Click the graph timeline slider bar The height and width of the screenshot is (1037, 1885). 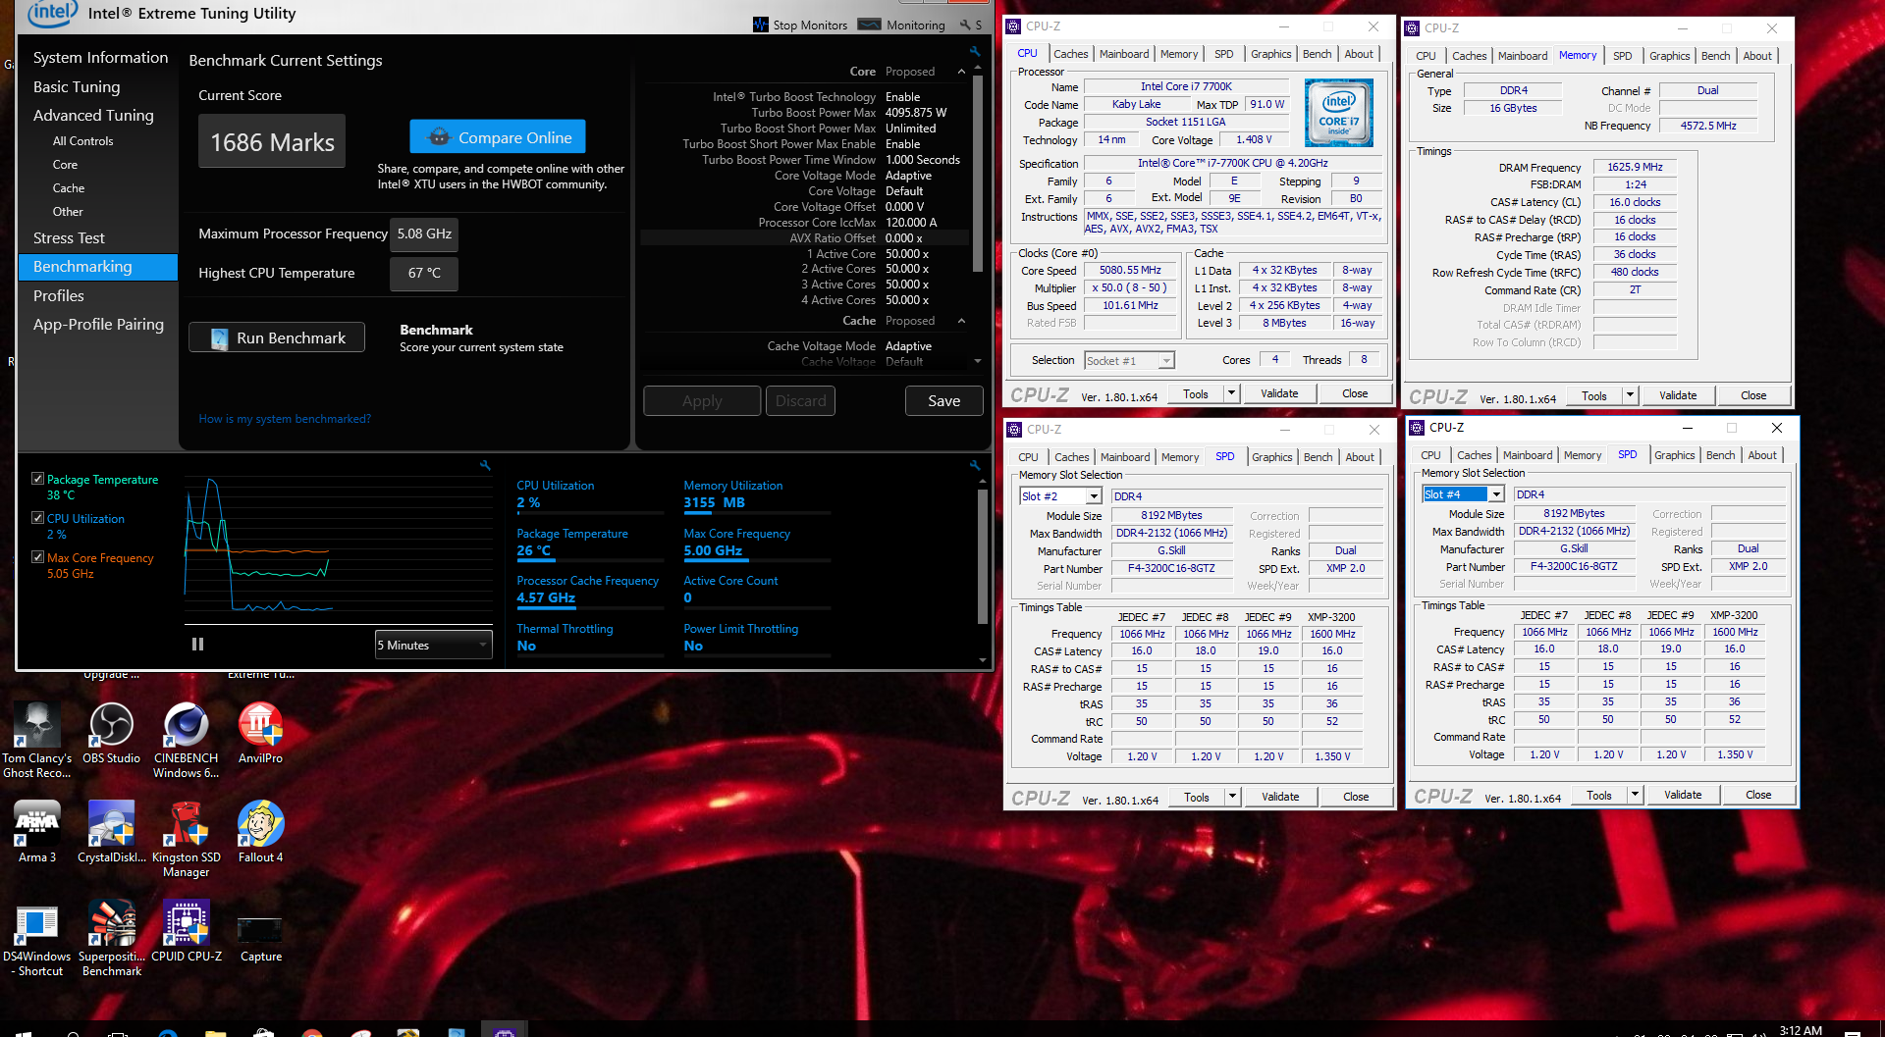339,624
